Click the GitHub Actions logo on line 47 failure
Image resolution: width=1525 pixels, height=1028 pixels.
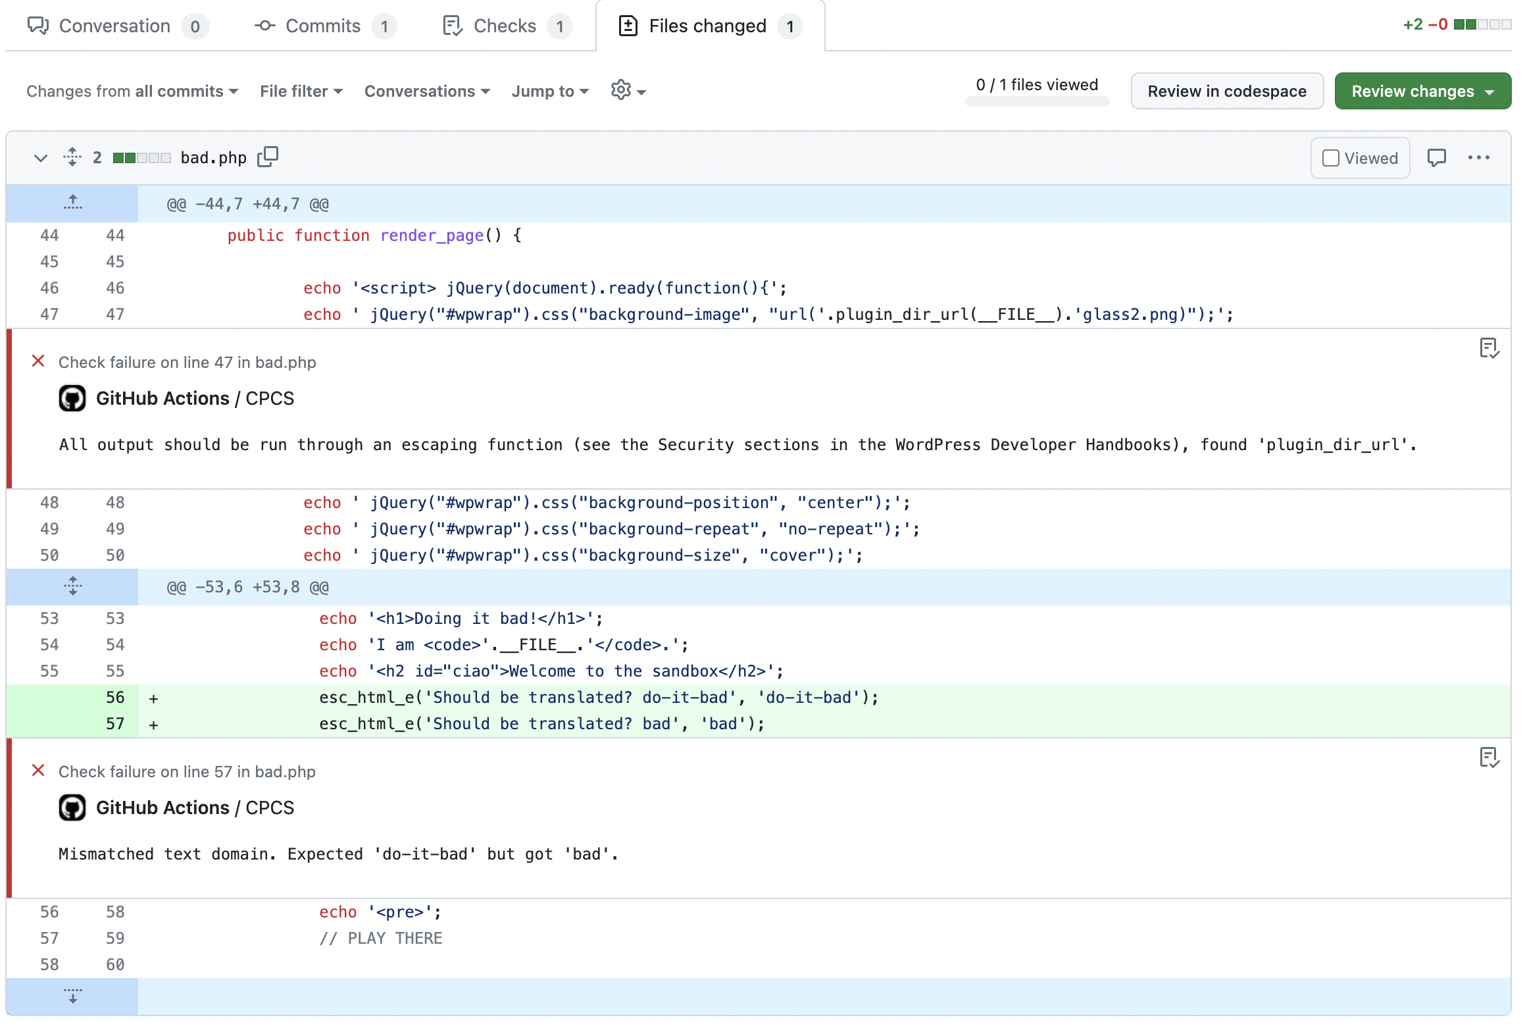point(72,398)
